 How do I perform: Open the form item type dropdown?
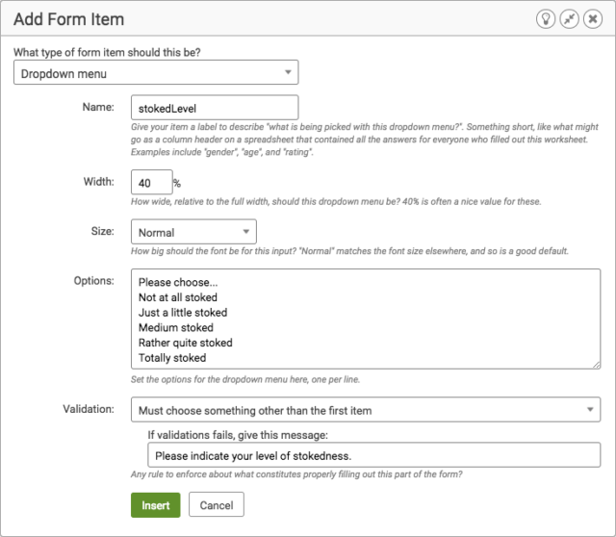pos(156,72)
